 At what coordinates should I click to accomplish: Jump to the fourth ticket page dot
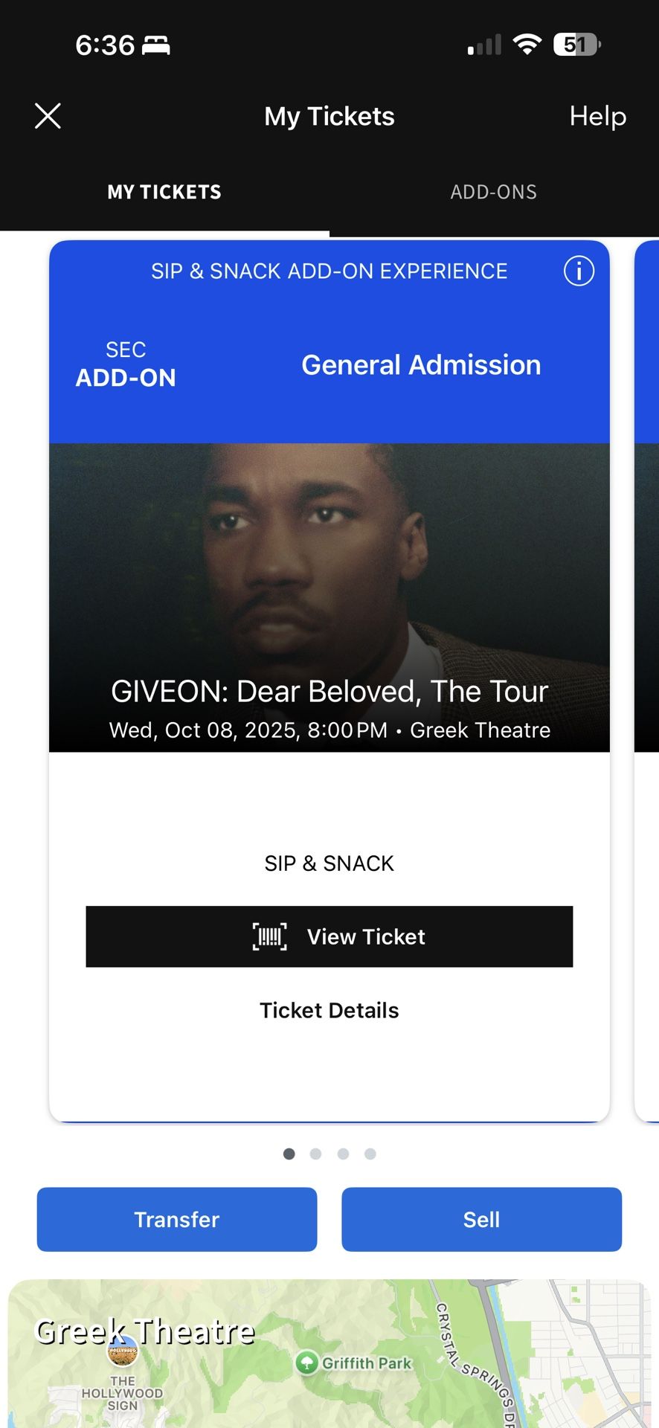370,1154
